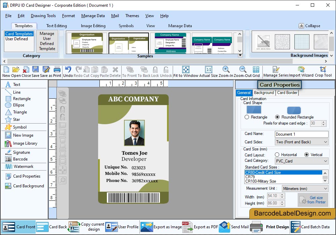Choose Vertical card layout

[x=307, y=155]
